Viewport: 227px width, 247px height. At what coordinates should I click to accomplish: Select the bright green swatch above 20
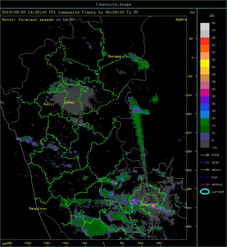205,122
